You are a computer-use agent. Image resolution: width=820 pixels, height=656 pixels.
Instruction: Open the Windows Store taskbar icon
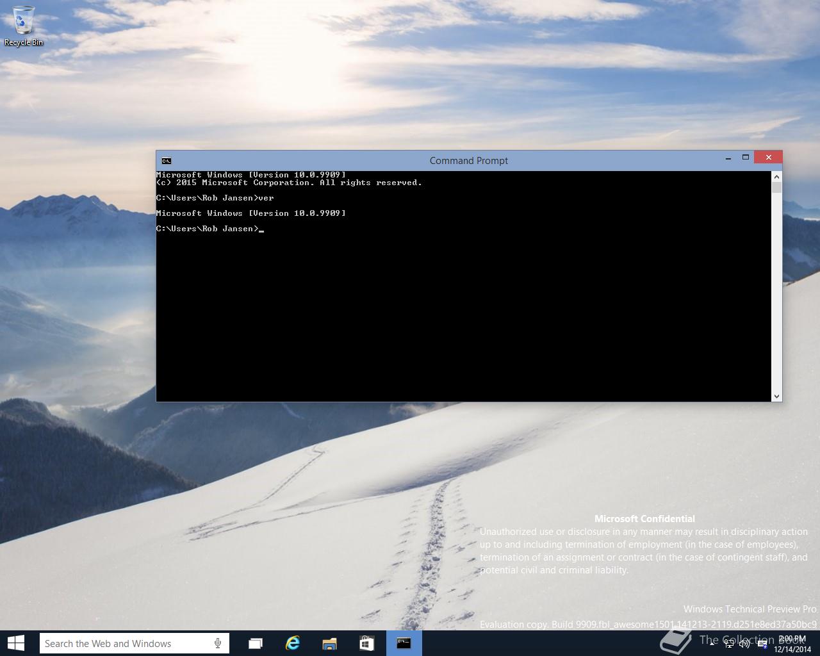[366, 643]
